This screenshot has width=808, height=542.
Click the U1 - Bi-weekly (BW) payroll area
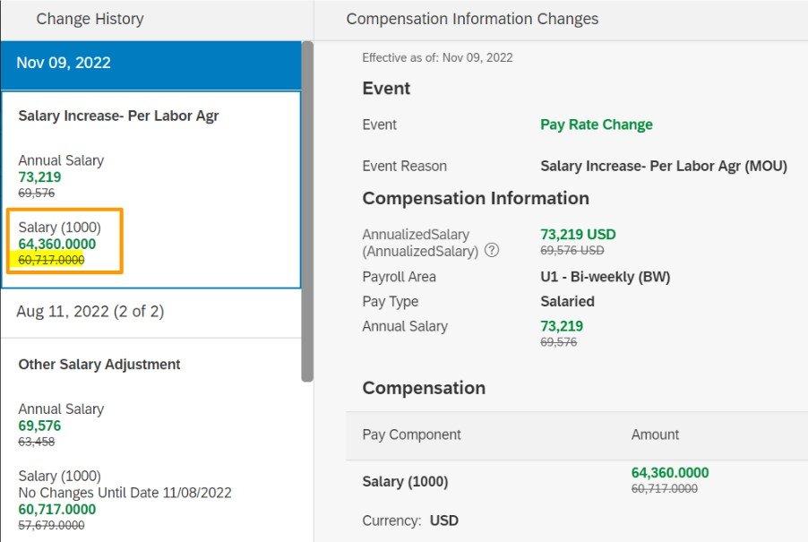click(605, 277)
